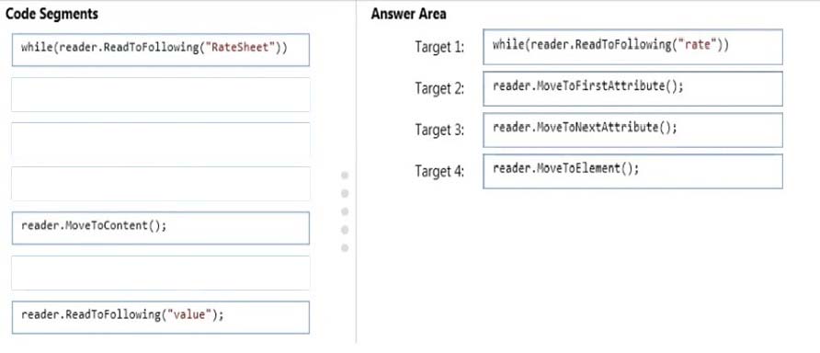Click the Code Segments heading
The image size is (820, 353).
coord(51,14)
